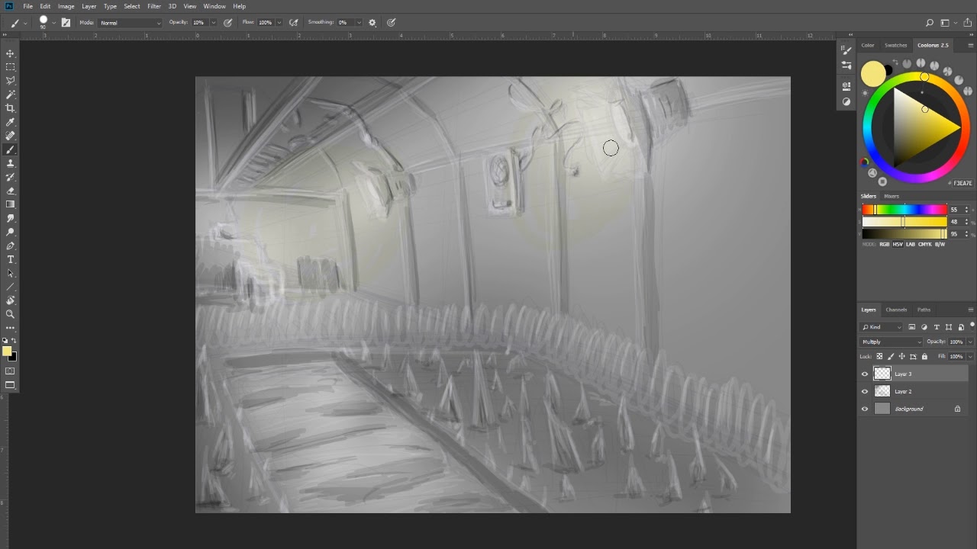Switch to the Paths tab

click(x=924, y=310)
